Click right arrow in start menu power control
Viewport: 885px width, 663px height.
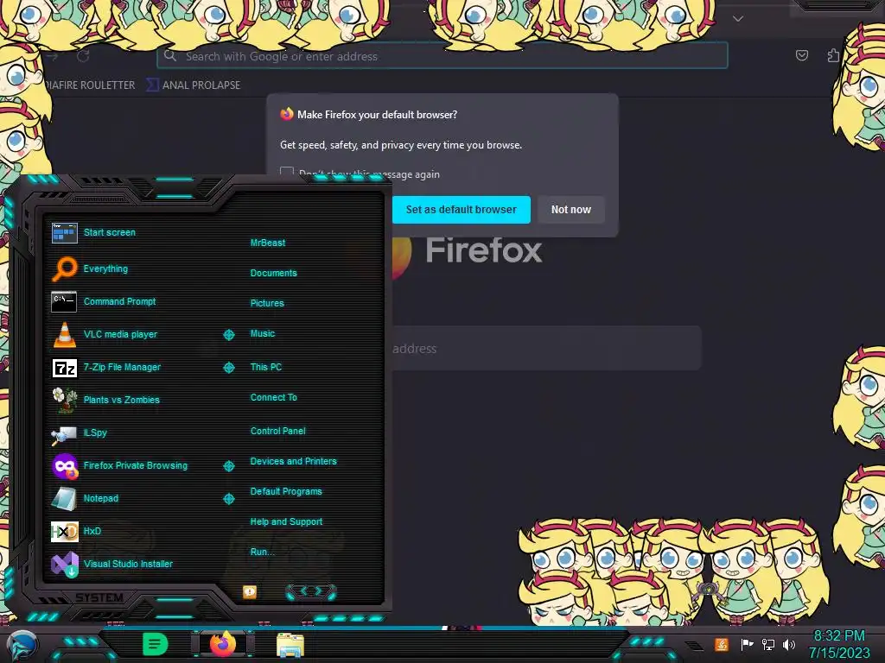(x=319, y=590)
